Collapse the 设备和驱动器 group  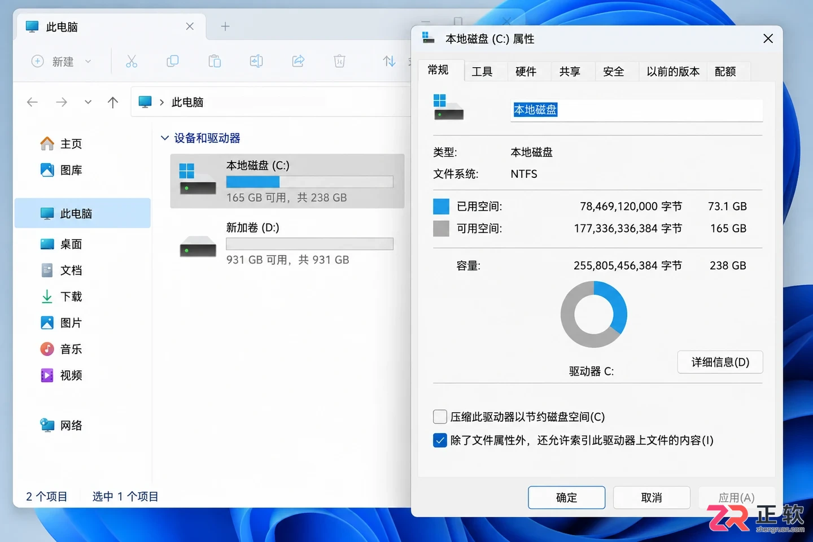[x=165, y=138]
